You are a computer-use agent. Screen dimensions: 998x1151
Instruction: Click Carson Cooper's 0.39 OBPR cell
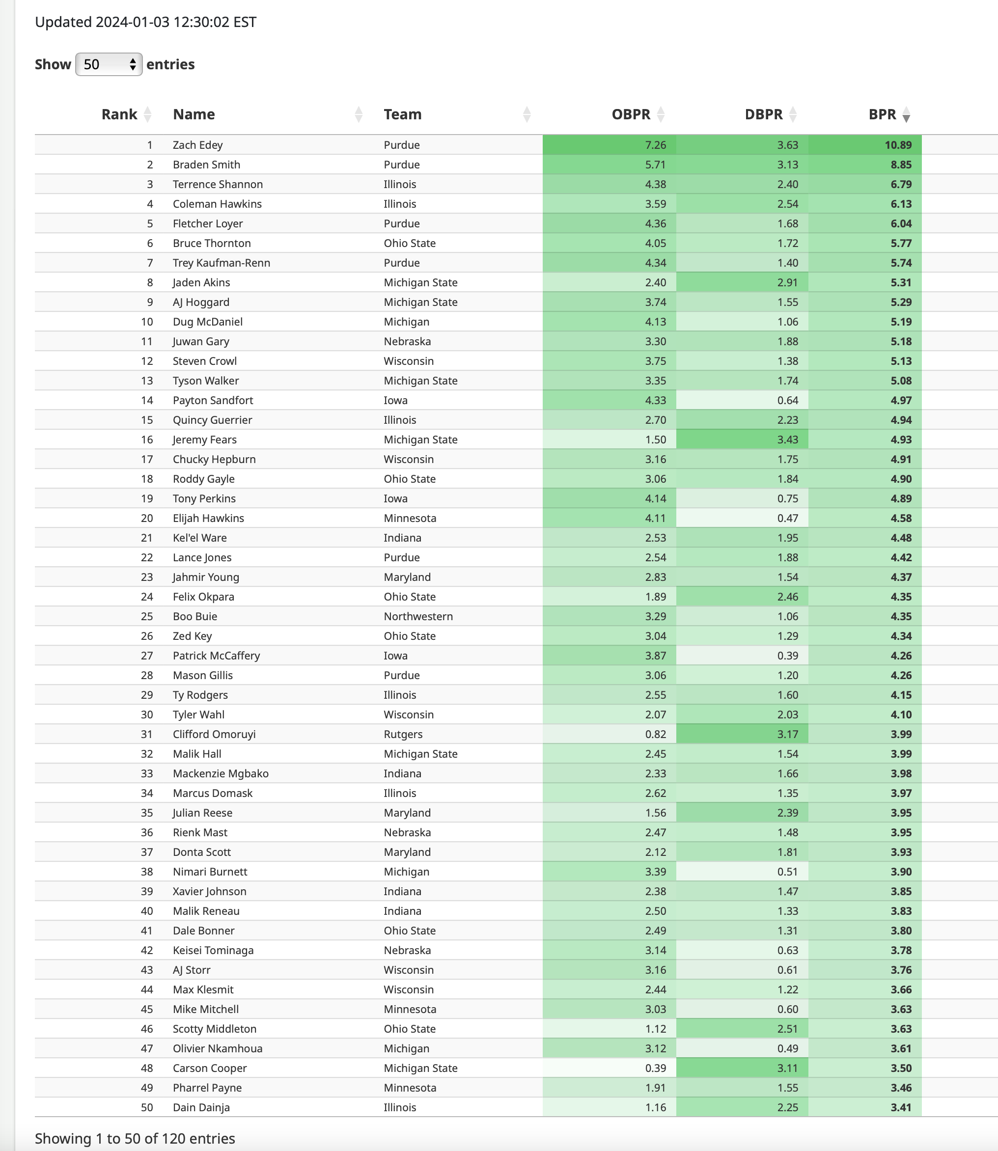656,1068
